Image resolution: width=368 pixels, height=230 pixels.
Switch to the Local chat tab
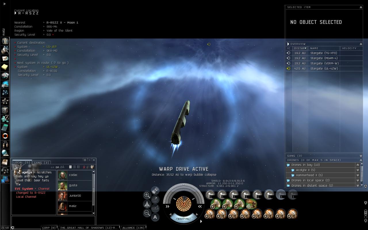(x=22, y=162)
